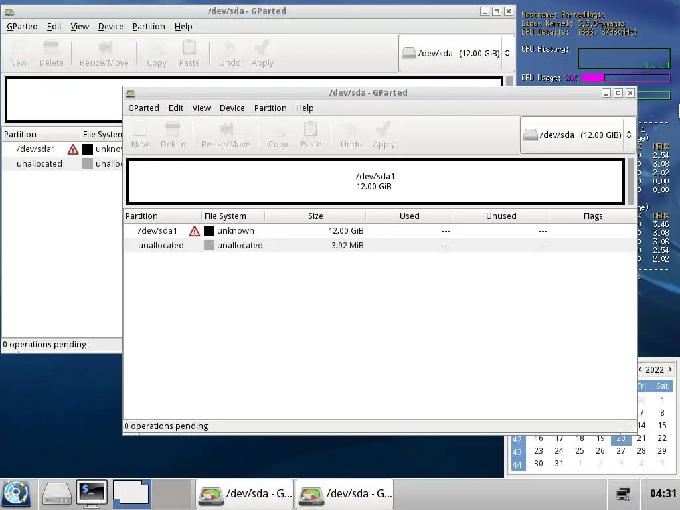Select day 27 in calendar
The width and height of the screenshot is (680, 510).
pos(621,451)
